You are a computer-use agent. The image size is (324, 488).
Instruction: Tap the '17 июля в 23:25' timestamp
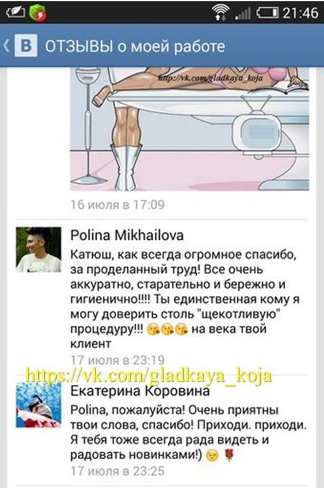tap(117, 471)
